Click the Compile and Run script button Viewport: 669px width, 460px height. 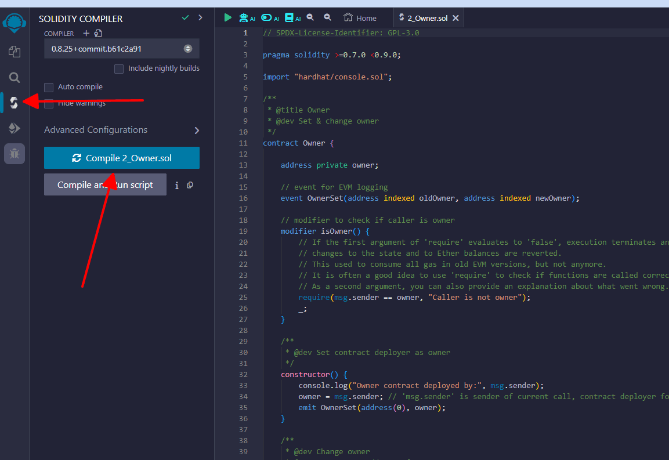105,185
